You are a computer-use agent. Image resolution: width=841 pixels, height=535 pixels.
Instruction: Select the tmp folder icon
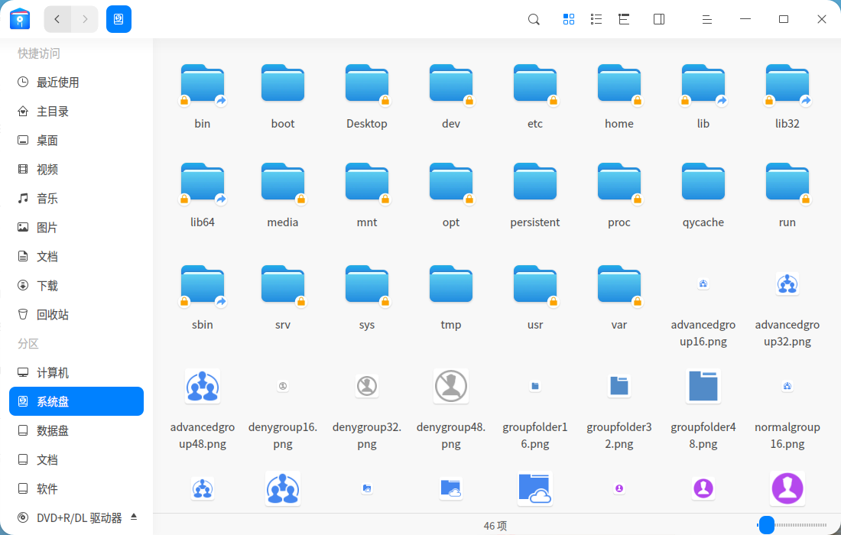451,284
